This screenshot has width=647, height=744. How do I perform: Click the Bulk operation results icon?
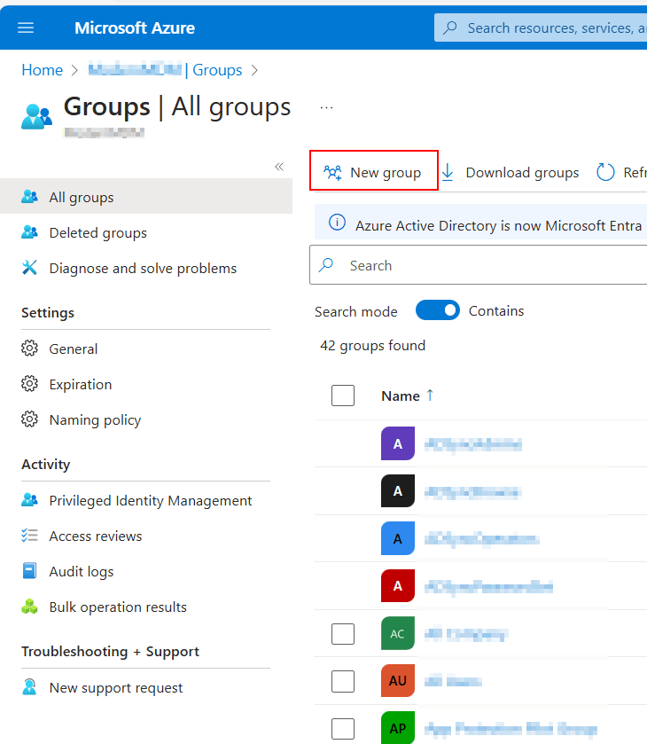pos(30,607)
